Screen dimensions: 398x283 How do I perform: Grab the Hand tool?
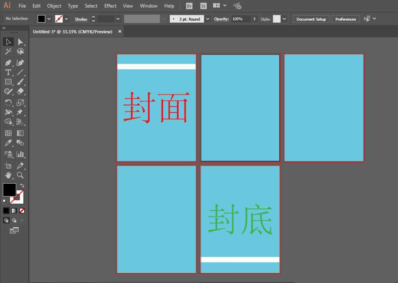pos(8,175)
